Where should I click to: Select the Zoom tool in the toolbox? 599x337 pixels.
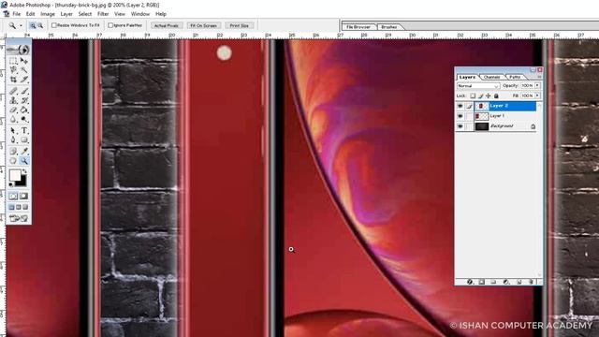(24, 161)
